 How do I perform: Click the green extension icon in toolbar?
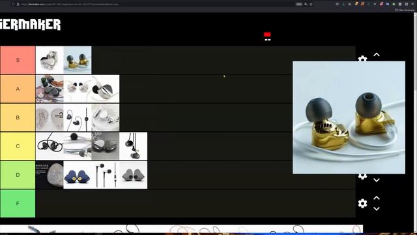coord(394,4)
